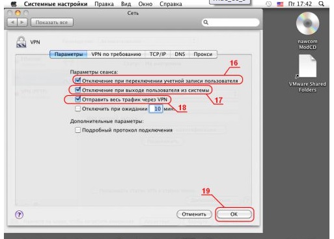Enable disconnect on idle timeout checkbox
Screen dimensions: 334x239
coord(77,109)
